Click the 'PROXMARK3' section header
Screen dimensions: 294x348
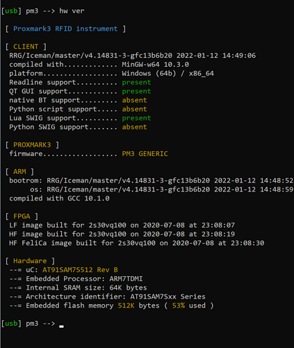(32, 145)
